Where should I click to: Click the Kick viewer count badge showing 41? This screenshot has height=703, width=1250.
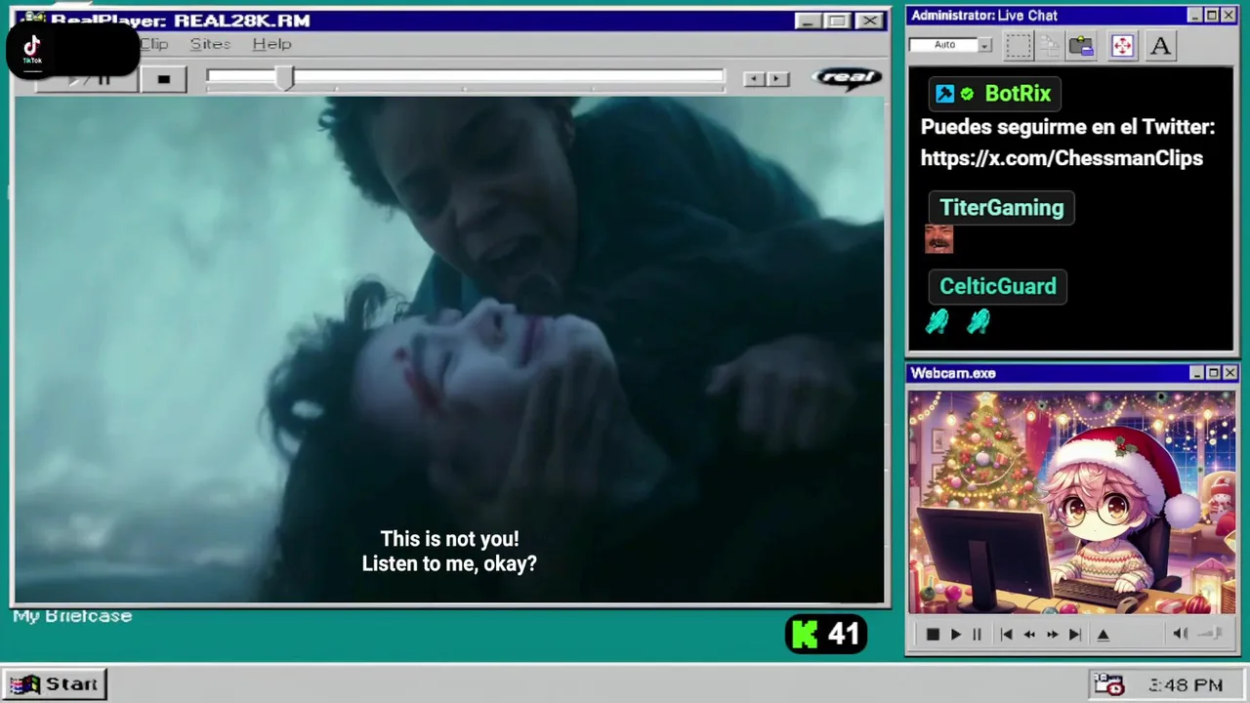pyautogui.click(x=826, y=635)
